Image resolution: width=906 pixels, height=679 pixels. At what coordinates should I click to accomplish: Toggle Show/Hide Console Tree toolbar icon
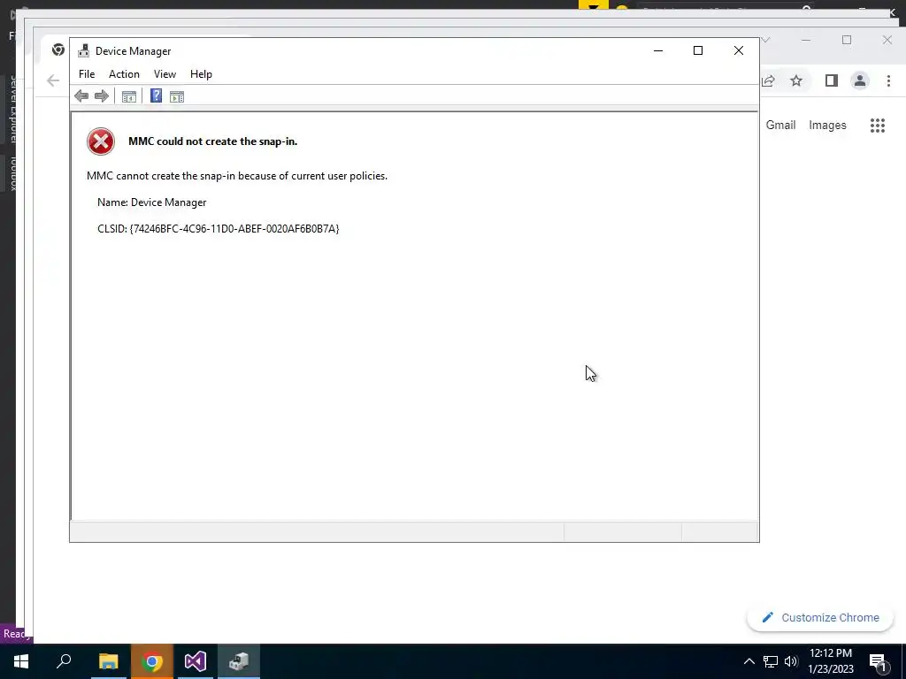click(x=129, y=96)
